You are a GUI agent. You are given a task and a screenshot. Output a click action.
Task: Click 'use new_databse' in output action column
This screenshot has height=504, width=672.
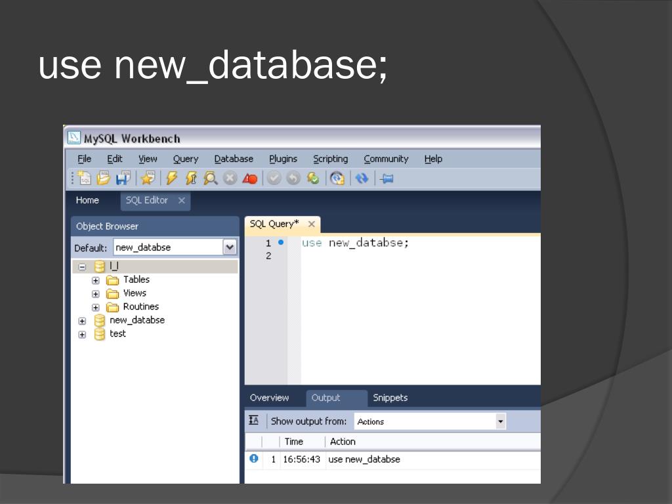(364, 459)
